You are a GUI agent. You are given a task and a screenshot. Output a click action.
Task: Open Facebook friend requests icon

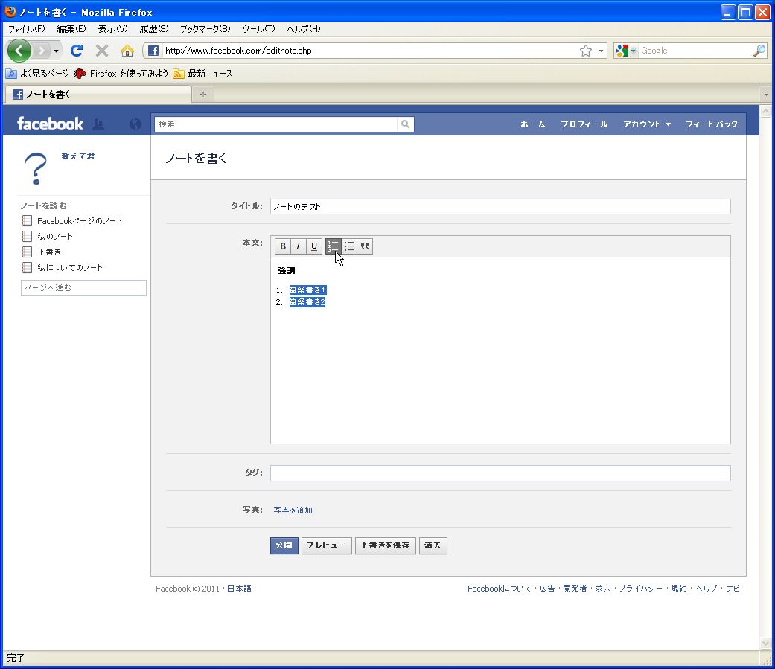(98, 124)
